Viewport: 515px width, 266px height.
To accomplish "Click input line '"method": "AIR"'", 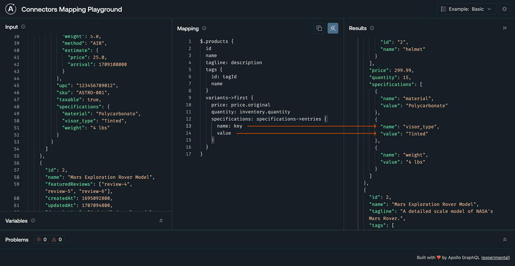I will (85, 43).
